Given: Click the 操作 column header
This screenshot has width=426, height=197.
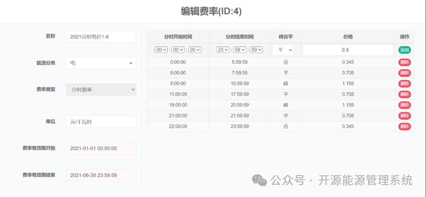Looking at the screenshot, I should pos(405,36).
